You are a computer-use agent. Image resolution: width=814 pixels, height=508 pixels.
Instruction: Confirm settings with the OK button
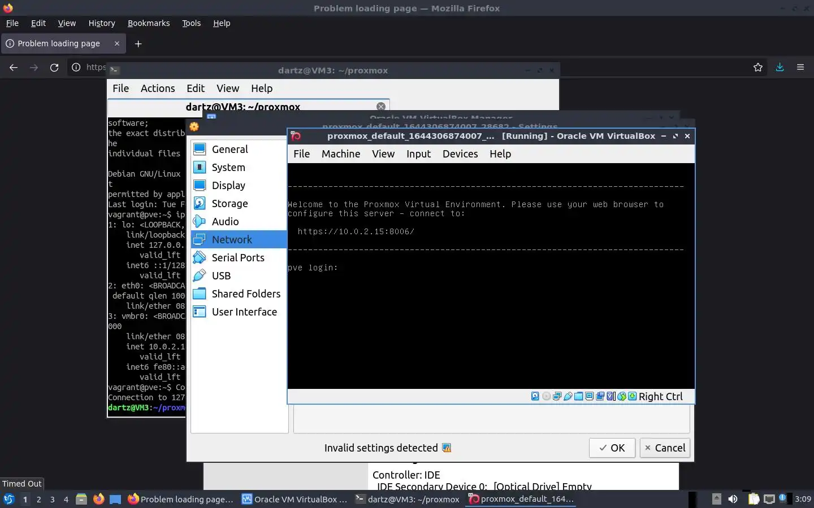pos(612,448)
